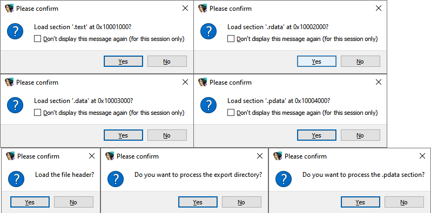Choose No for loading the '.rdata' section
The image size is (431, 213).
click(x=360, y=61)
